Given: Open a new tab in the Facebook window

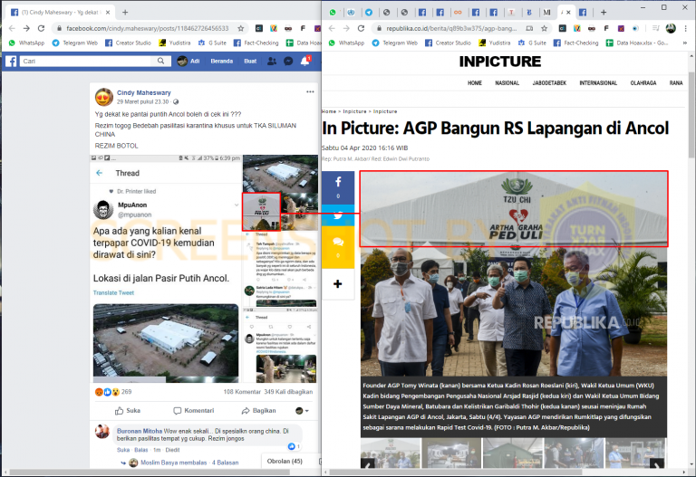Looking at the screenshot, I should [125, 13].
